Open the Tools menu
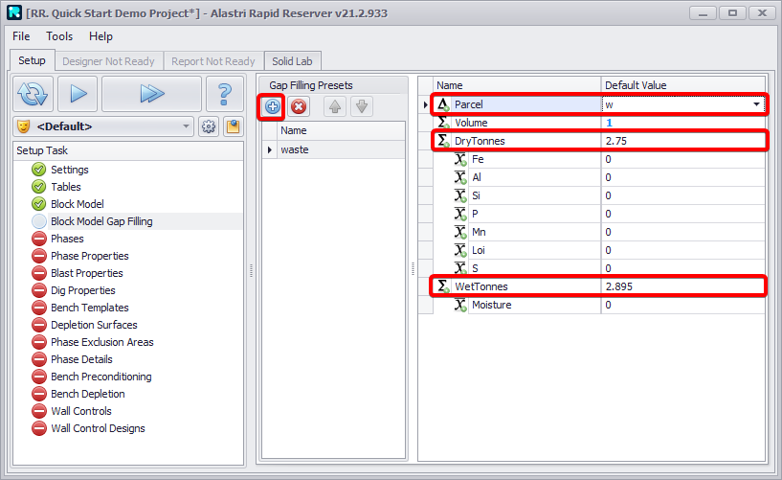This screenshot has width=782, height=480. click(x=59, y=36)
